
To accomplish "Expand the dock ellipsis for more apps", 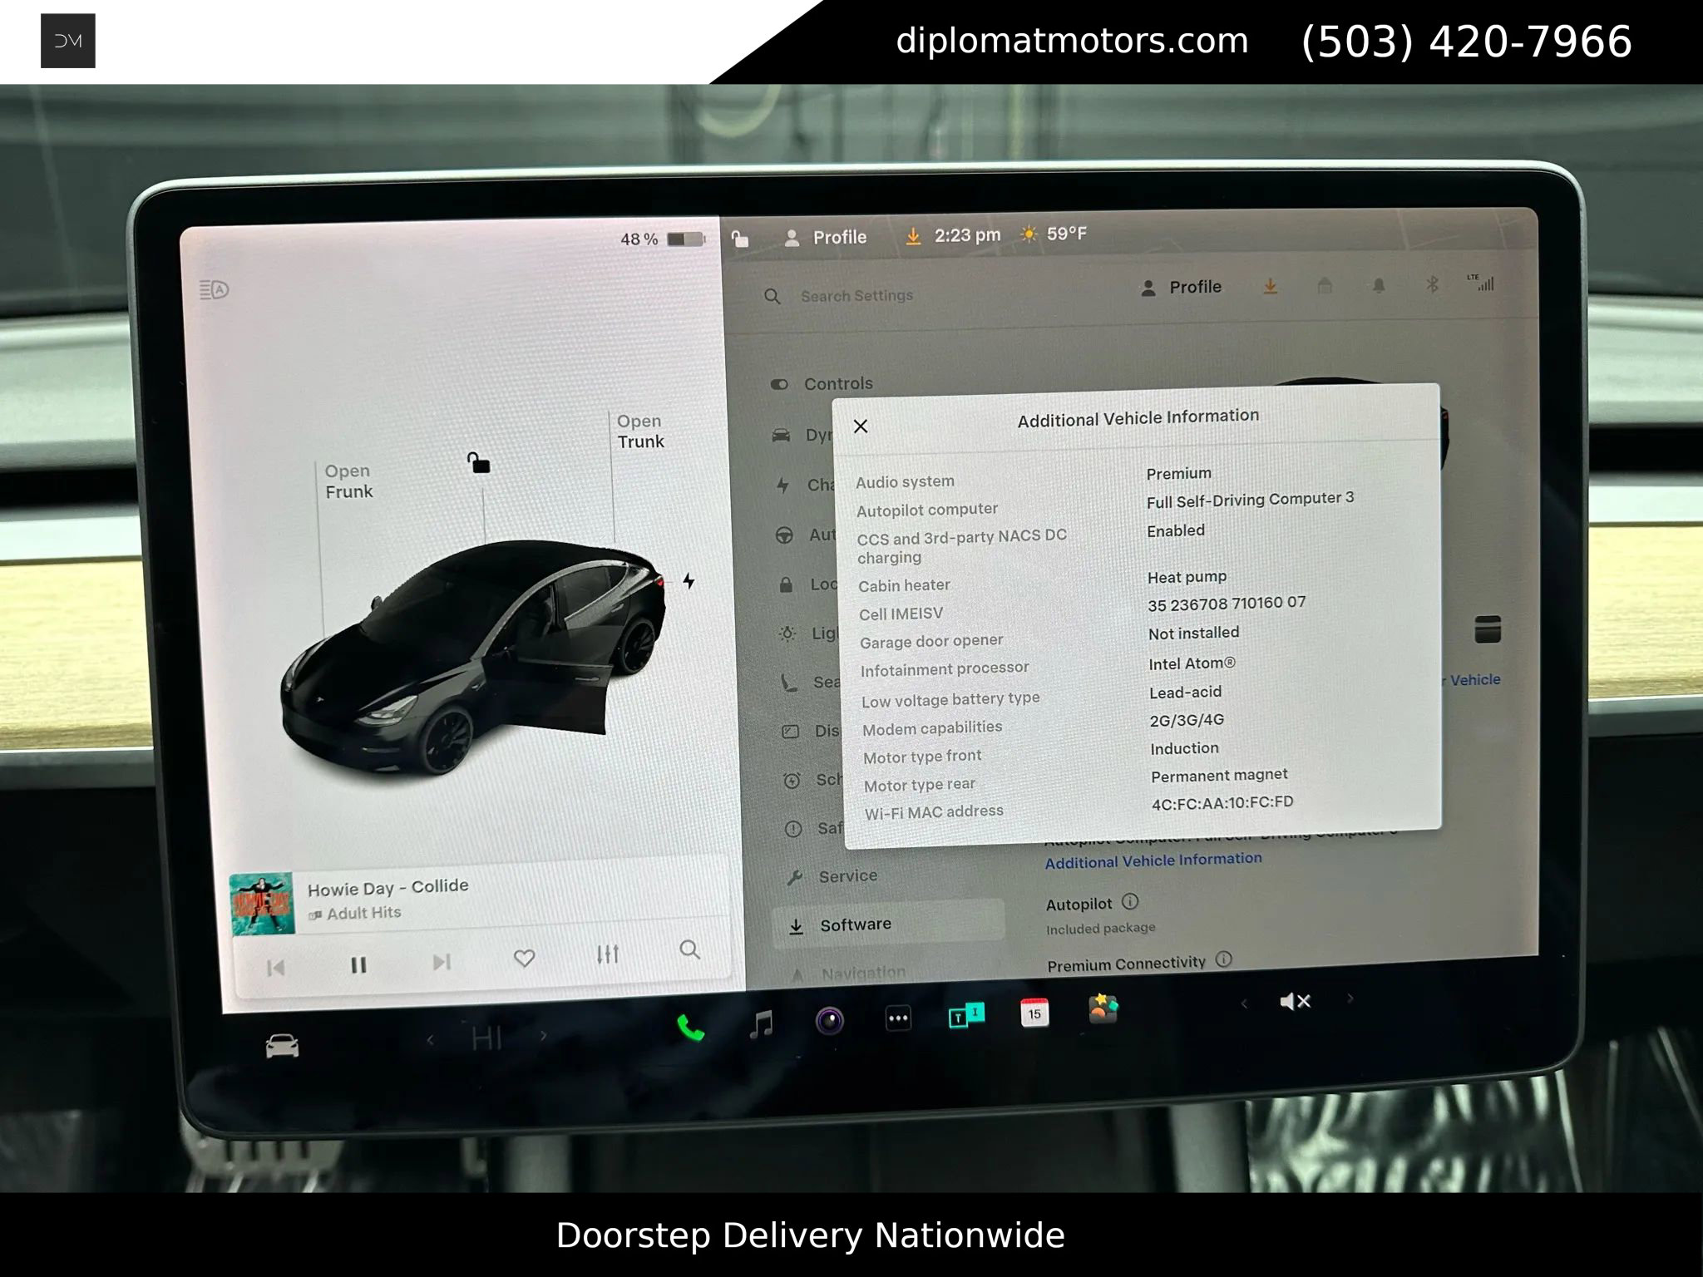I will click(897, 1016).
